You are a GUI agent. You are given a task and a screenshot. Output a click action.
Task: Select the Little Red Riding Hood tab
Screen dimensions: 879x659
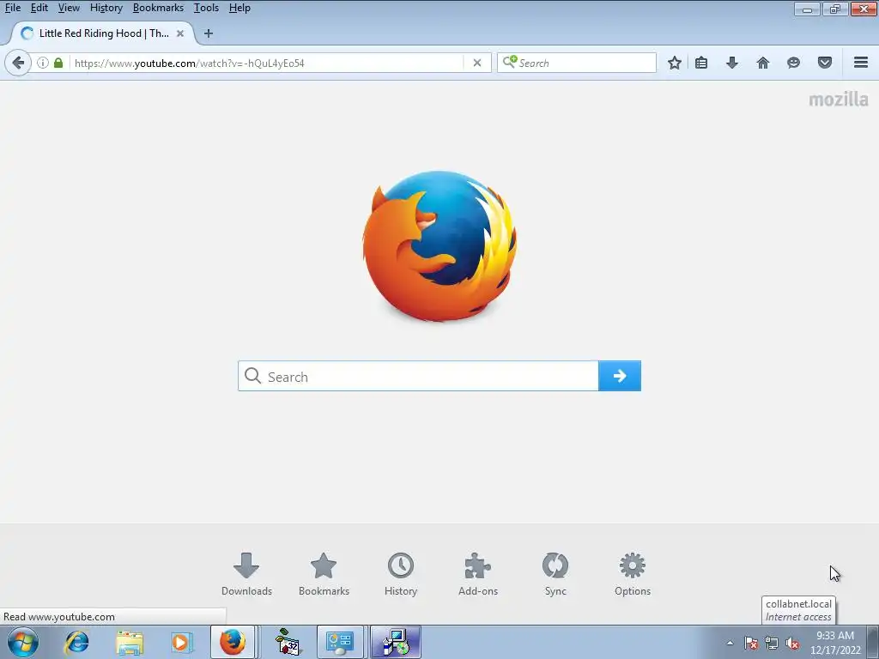click(103, 33)
